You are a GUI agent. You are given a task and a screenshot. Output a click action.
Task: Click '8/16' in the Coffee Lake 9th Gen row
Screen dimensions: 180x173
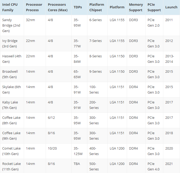51,133
